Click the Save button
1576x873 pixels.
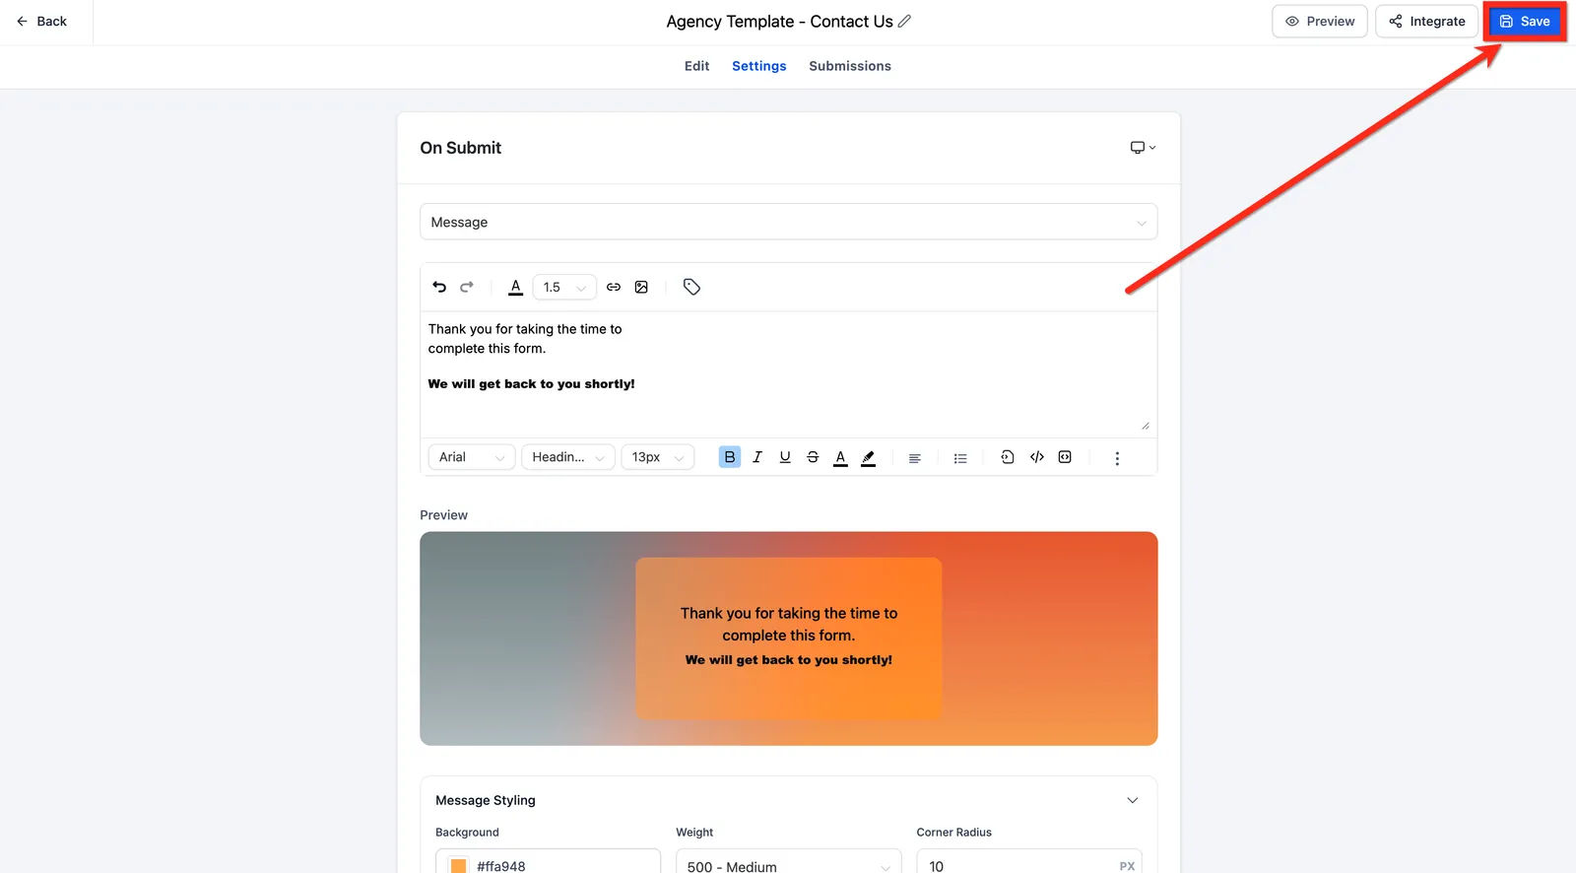click(1525, 21)
